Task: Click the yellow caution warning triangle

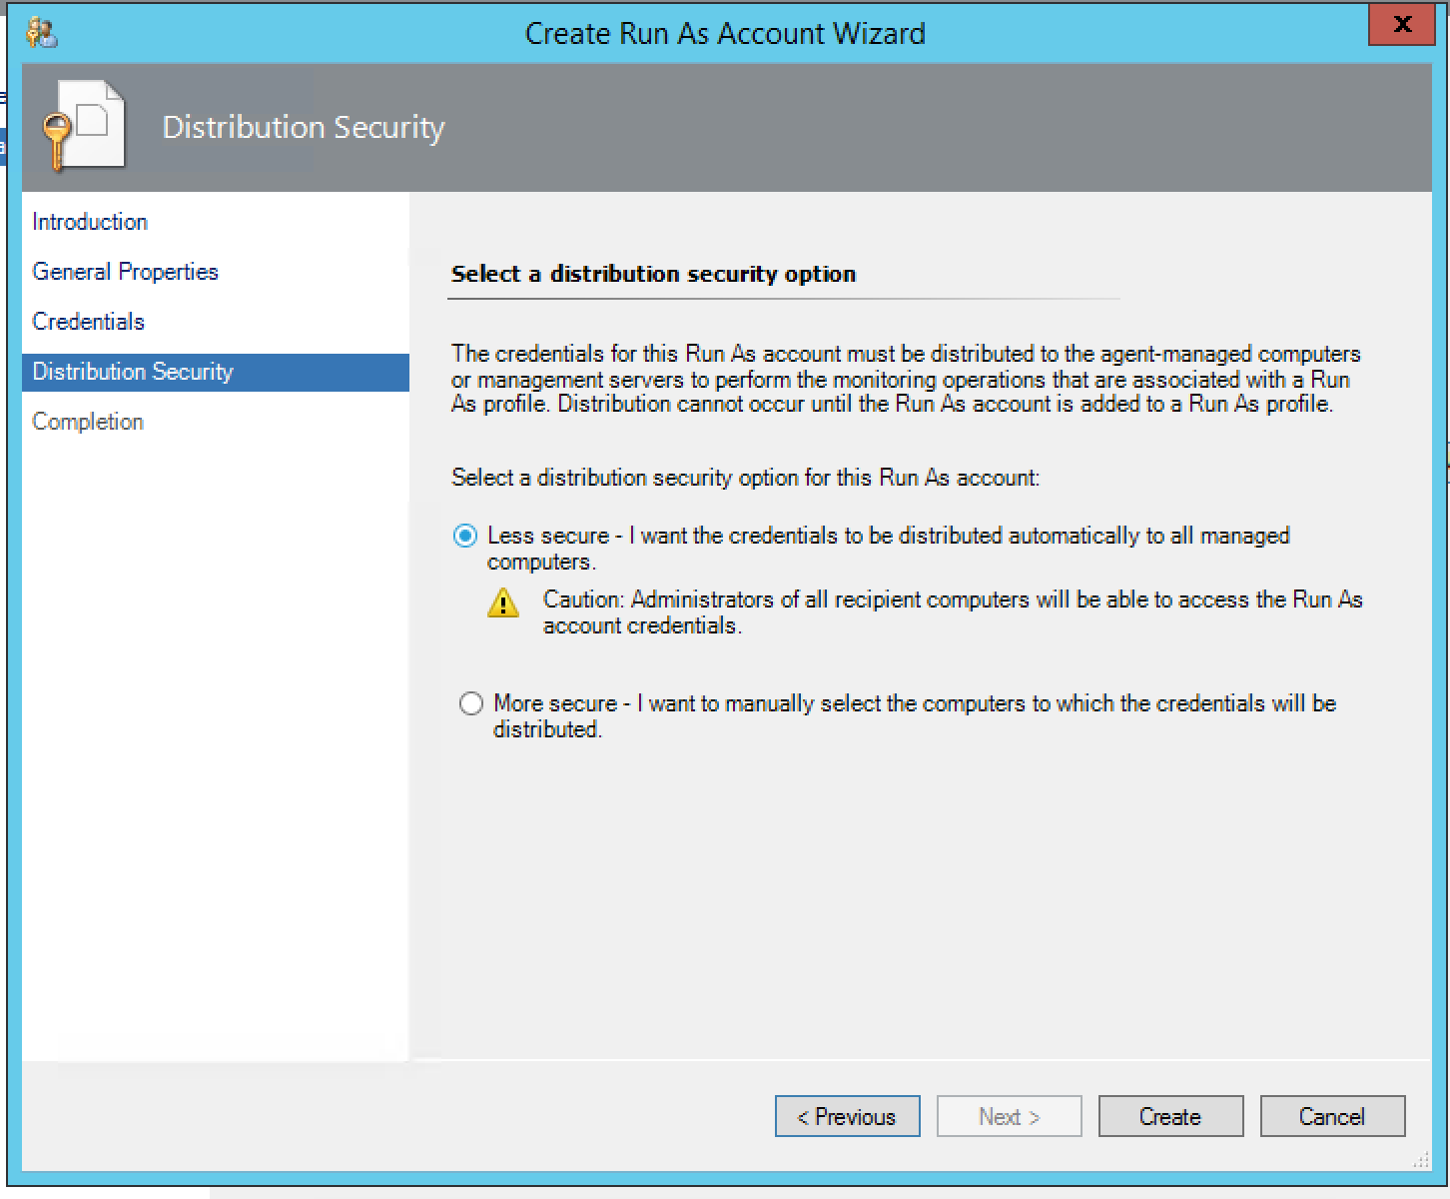Action: tap(503, 603)
